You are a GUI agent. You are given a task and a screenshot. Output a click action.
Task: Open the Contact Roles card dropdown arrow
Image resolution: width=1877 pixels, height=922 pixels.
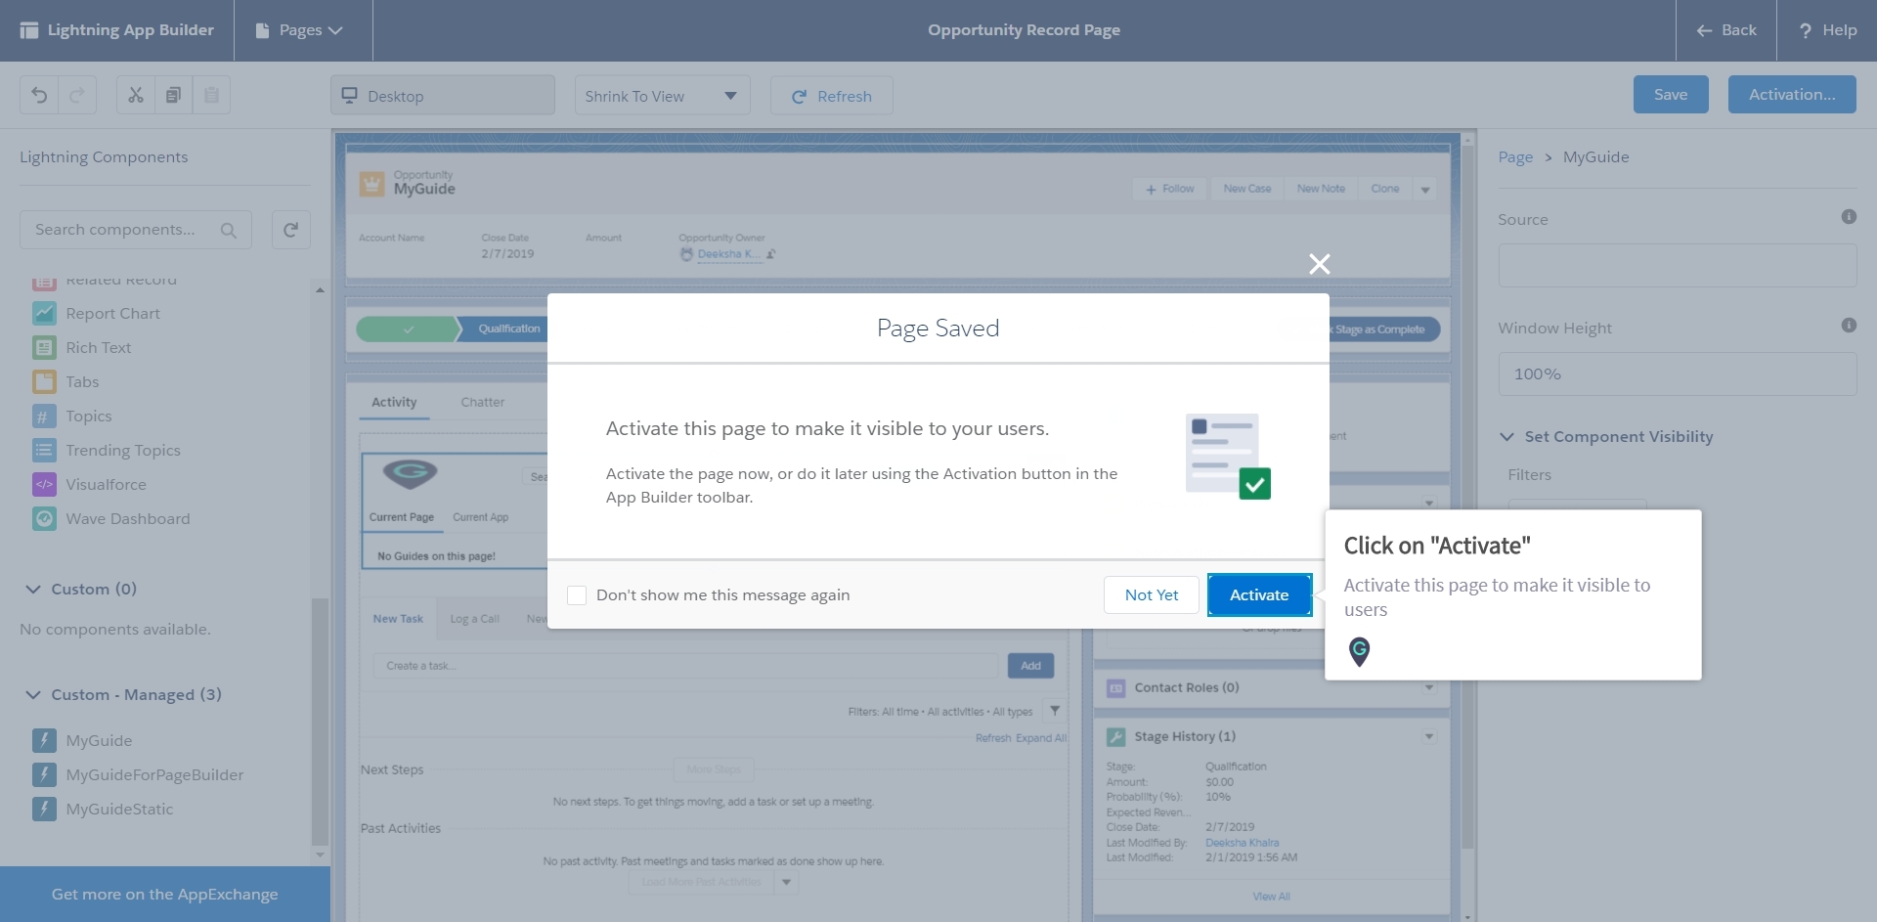pos(1429,688)
